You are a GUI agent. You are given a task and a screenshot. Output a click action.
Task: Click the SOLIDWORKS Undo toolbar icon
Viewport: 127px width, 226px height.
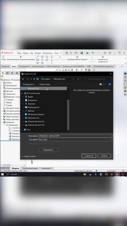[x=93, y=53]
